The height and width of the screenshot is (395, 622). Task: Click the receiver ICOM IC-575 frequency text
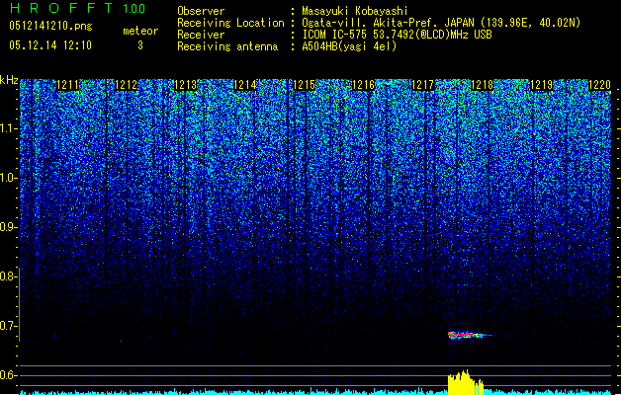397,35
